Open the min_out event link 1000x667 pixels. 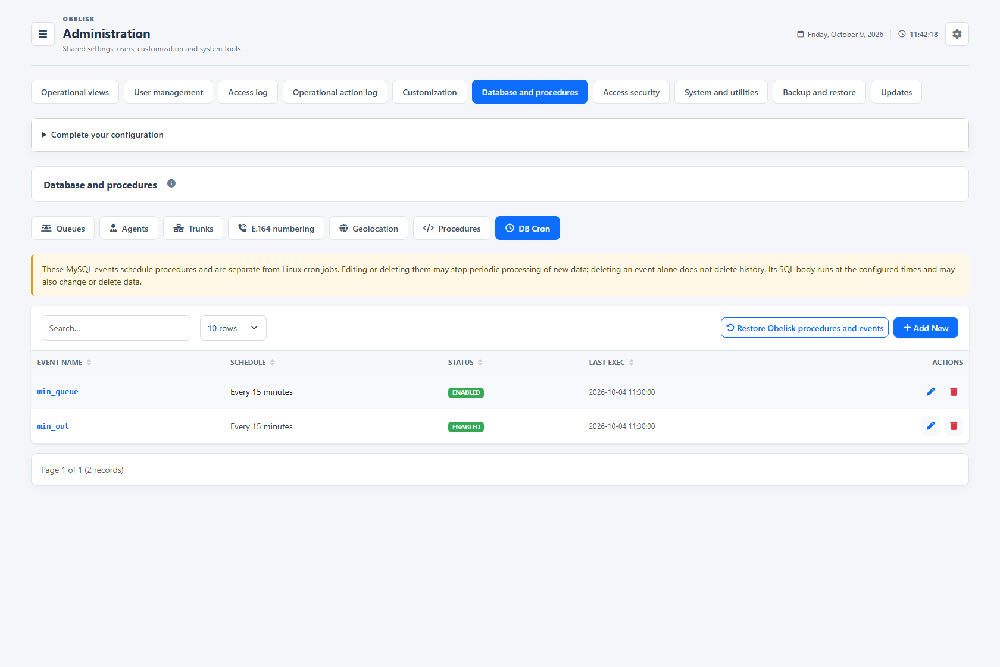(x=53, y=426)
